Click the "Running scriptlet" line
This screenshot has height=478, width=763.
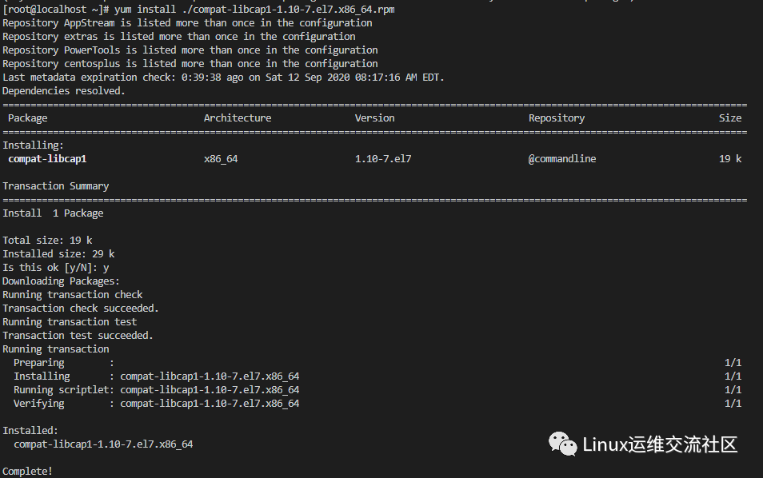pos(156,390)
